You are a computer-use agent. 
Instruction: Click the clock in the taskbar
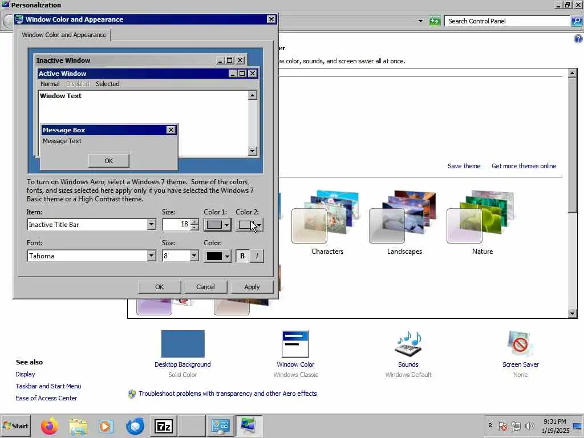(555, 425)
